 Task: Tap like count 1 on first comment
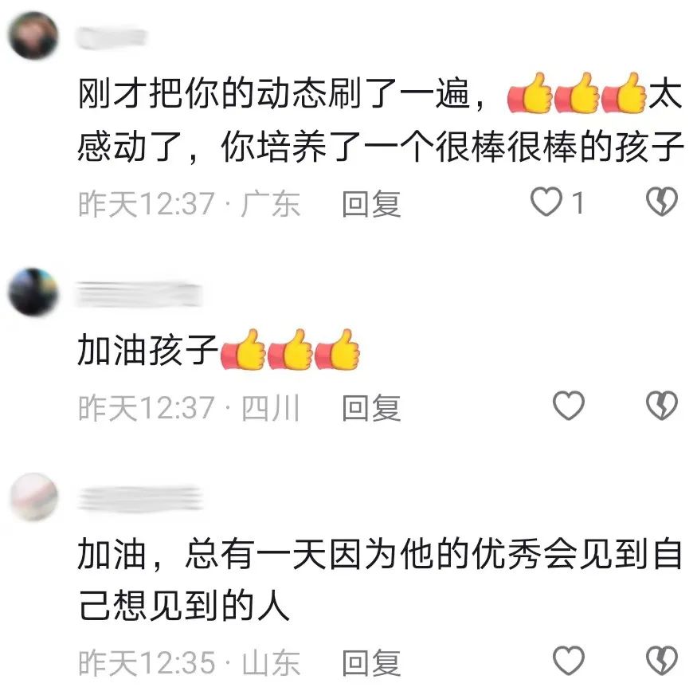[x=578, y=202]
